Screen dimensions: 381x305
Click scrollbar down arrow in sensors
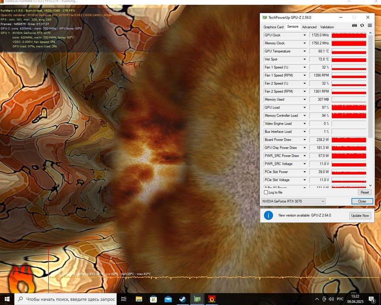[370, 185]
